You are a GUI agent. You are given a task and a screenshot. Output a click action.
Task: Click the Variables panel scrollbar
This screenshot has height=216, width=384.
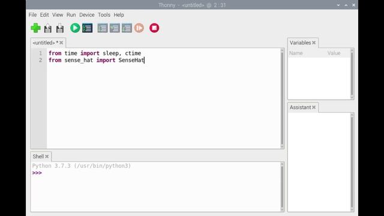(x=352, y=74)
